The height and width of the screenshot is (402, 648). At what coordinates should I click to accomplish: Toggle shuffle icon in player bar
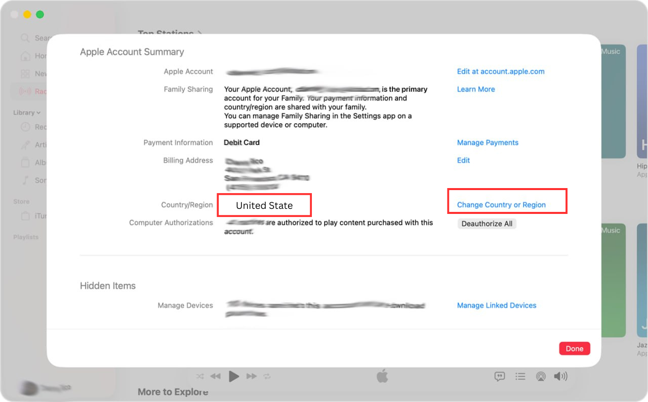point(200,376)
